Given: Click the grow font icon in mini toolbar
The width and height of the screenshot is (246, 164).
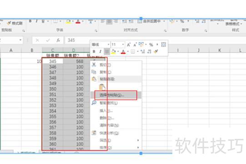Looking at the screenshot, I should [129, 45].
